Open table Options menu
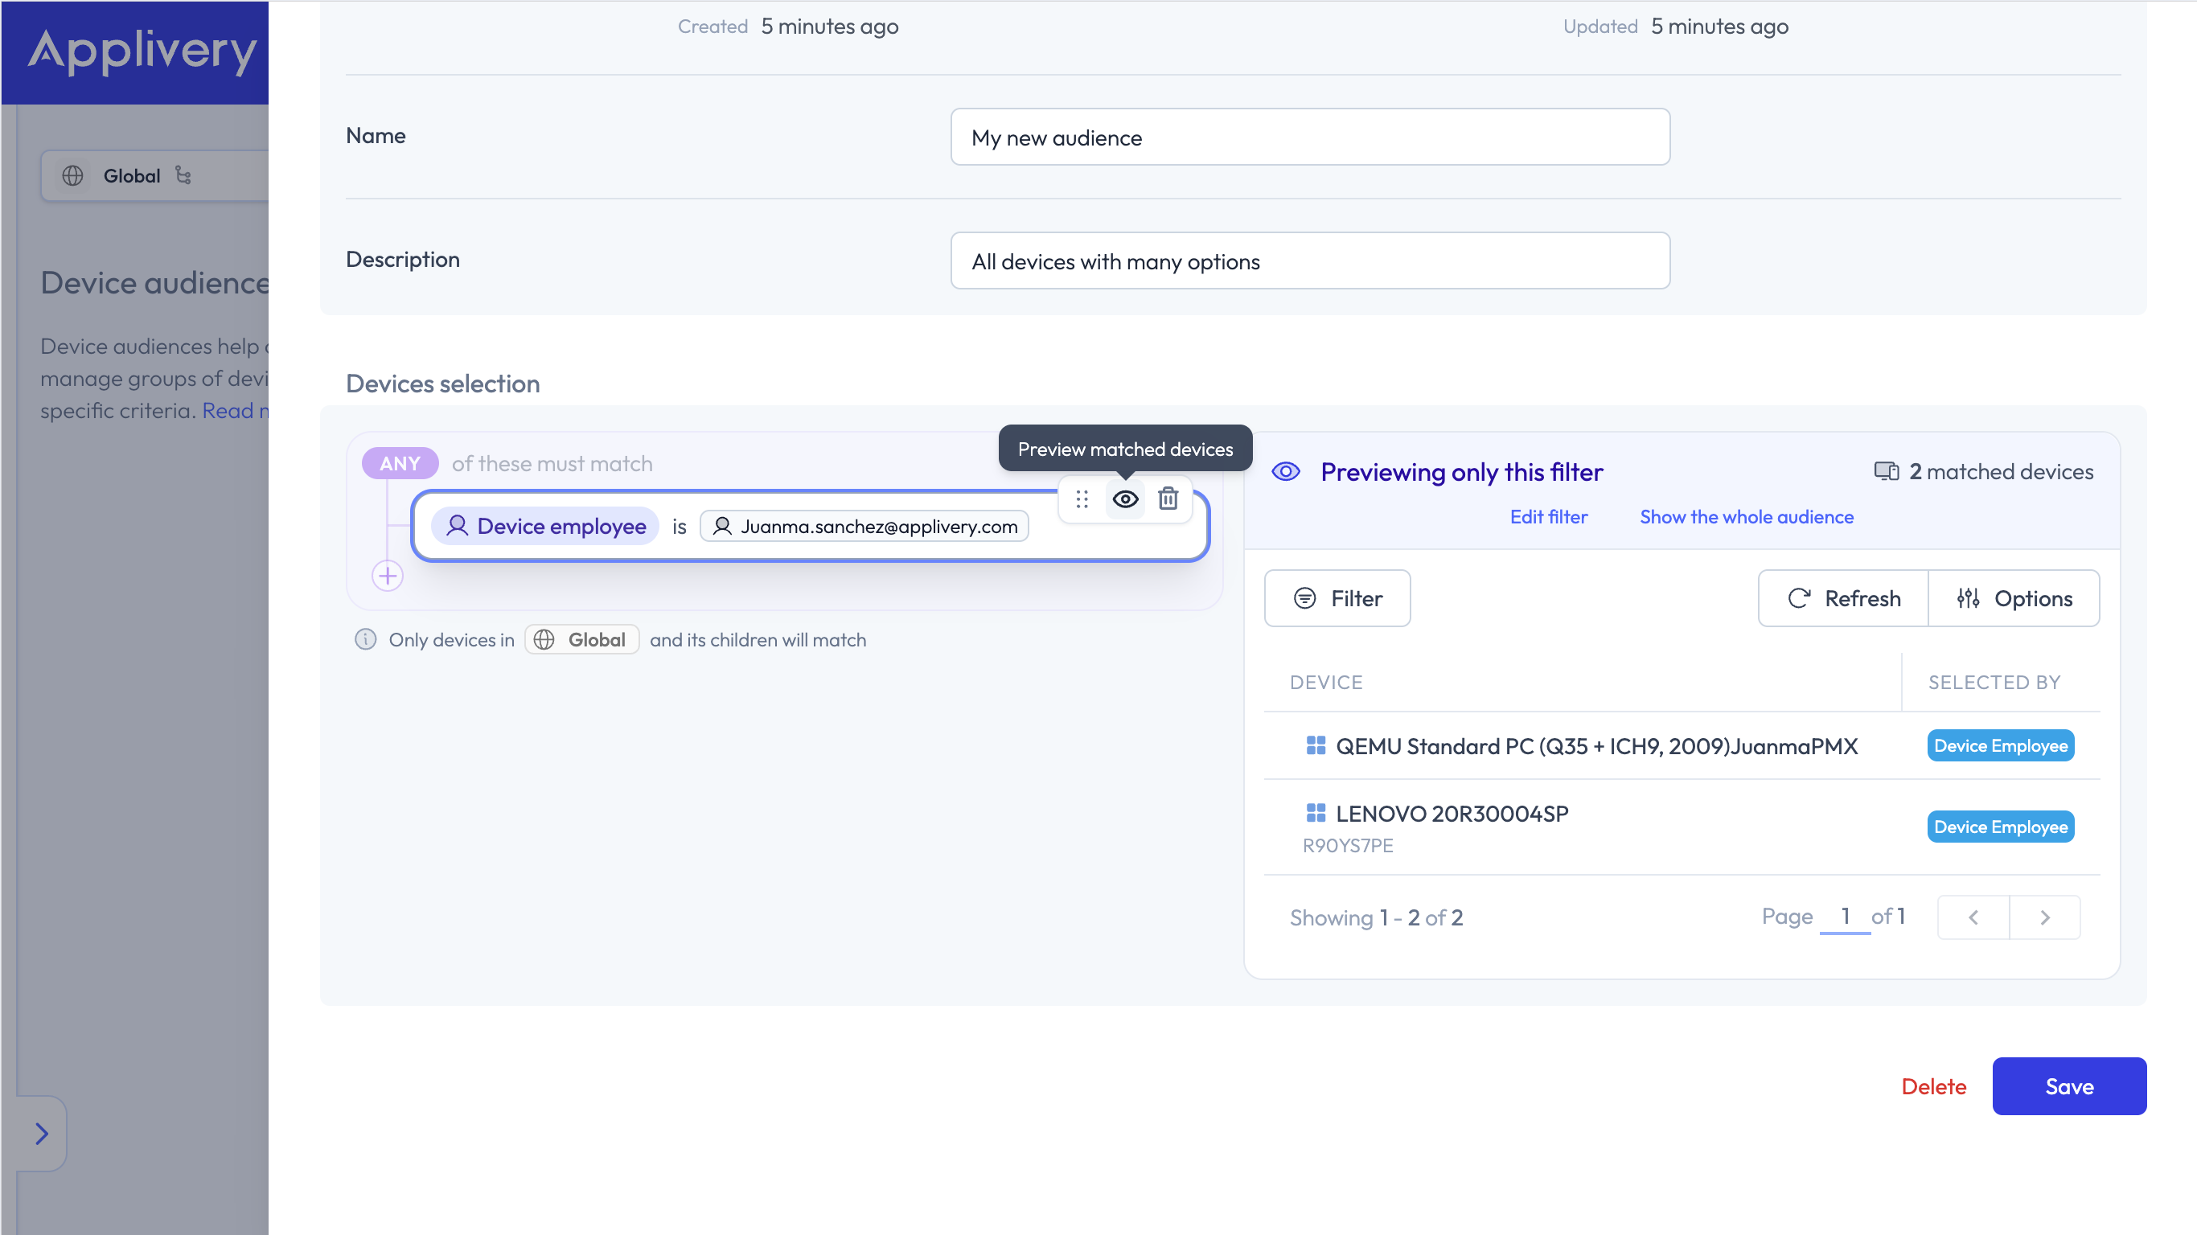Image resolution: width=2197 pixels, height=1235 pixels. 2014,599
